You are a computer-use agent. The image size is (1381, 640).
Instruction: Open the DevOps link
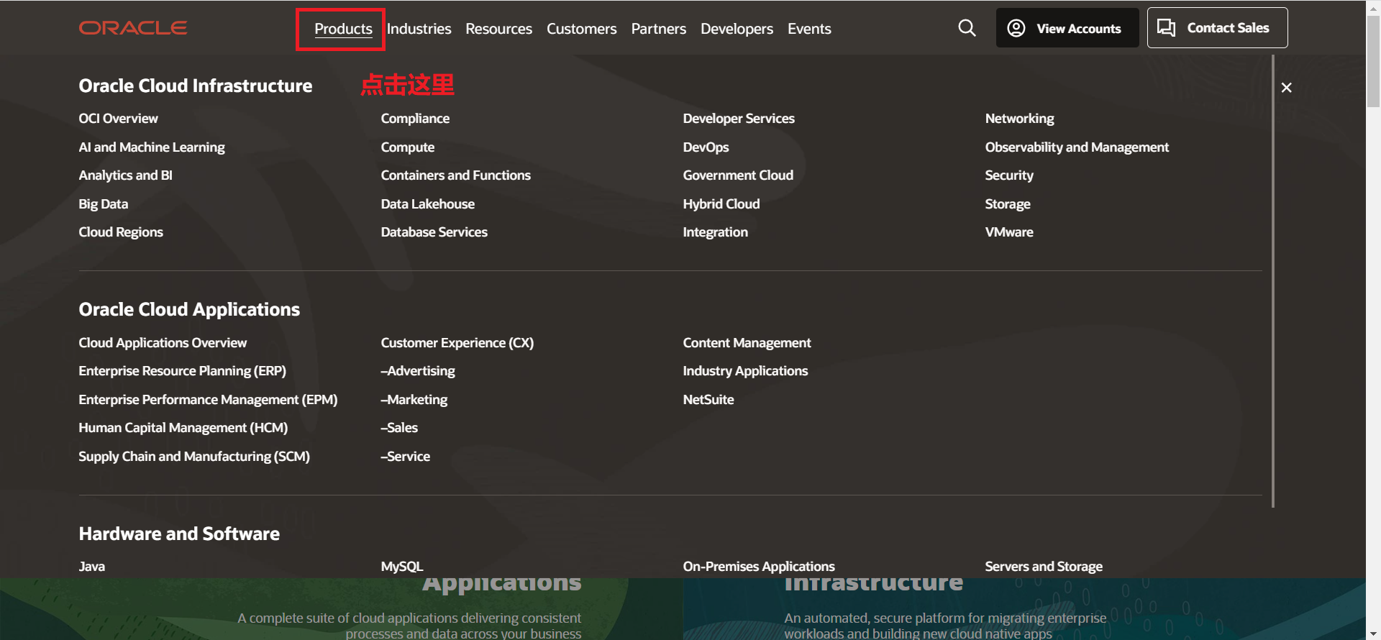pos(706,147)
